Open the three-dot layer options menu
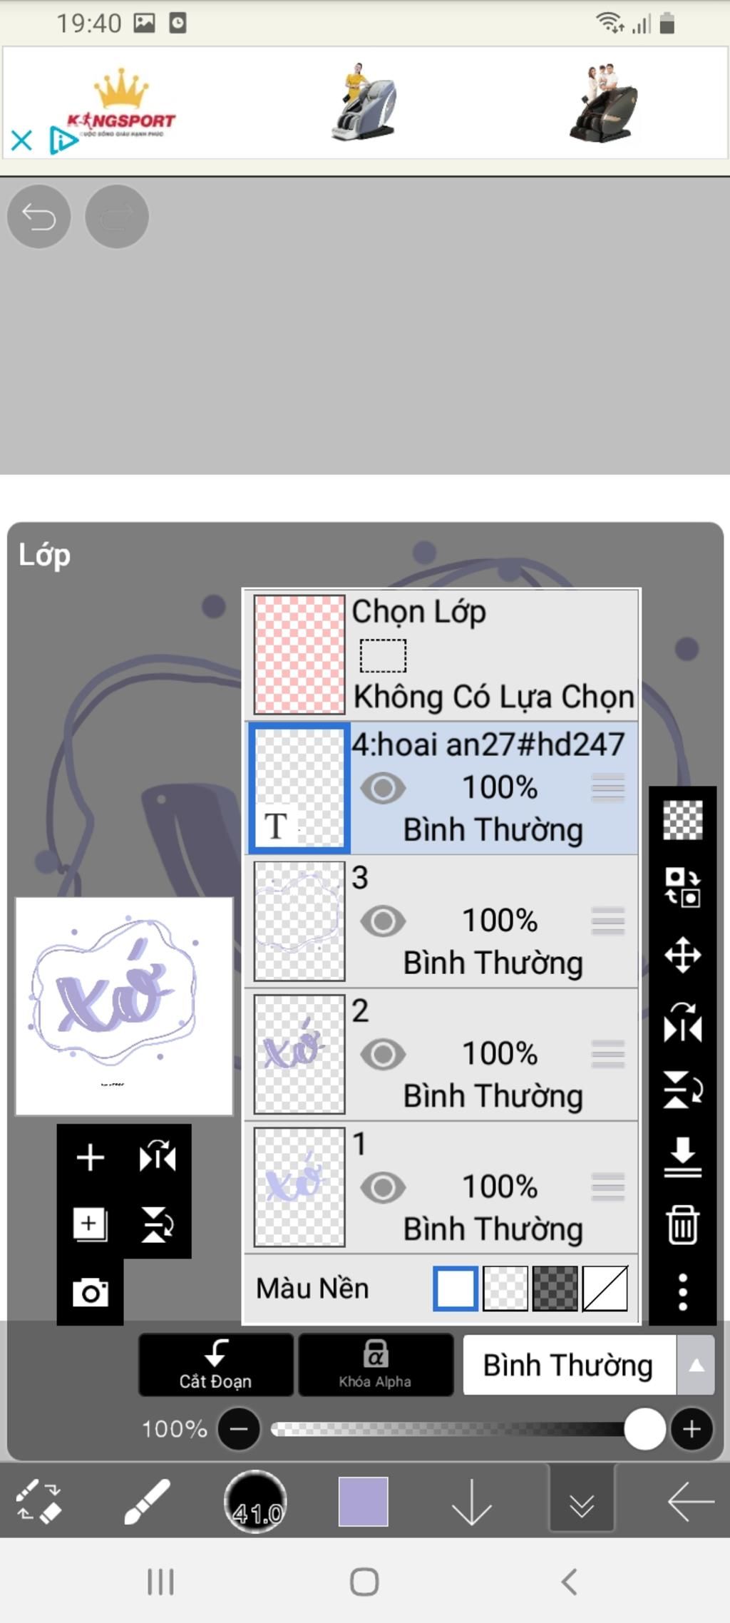This screenshot has width=730, height=1623. tap(682, 1291)
